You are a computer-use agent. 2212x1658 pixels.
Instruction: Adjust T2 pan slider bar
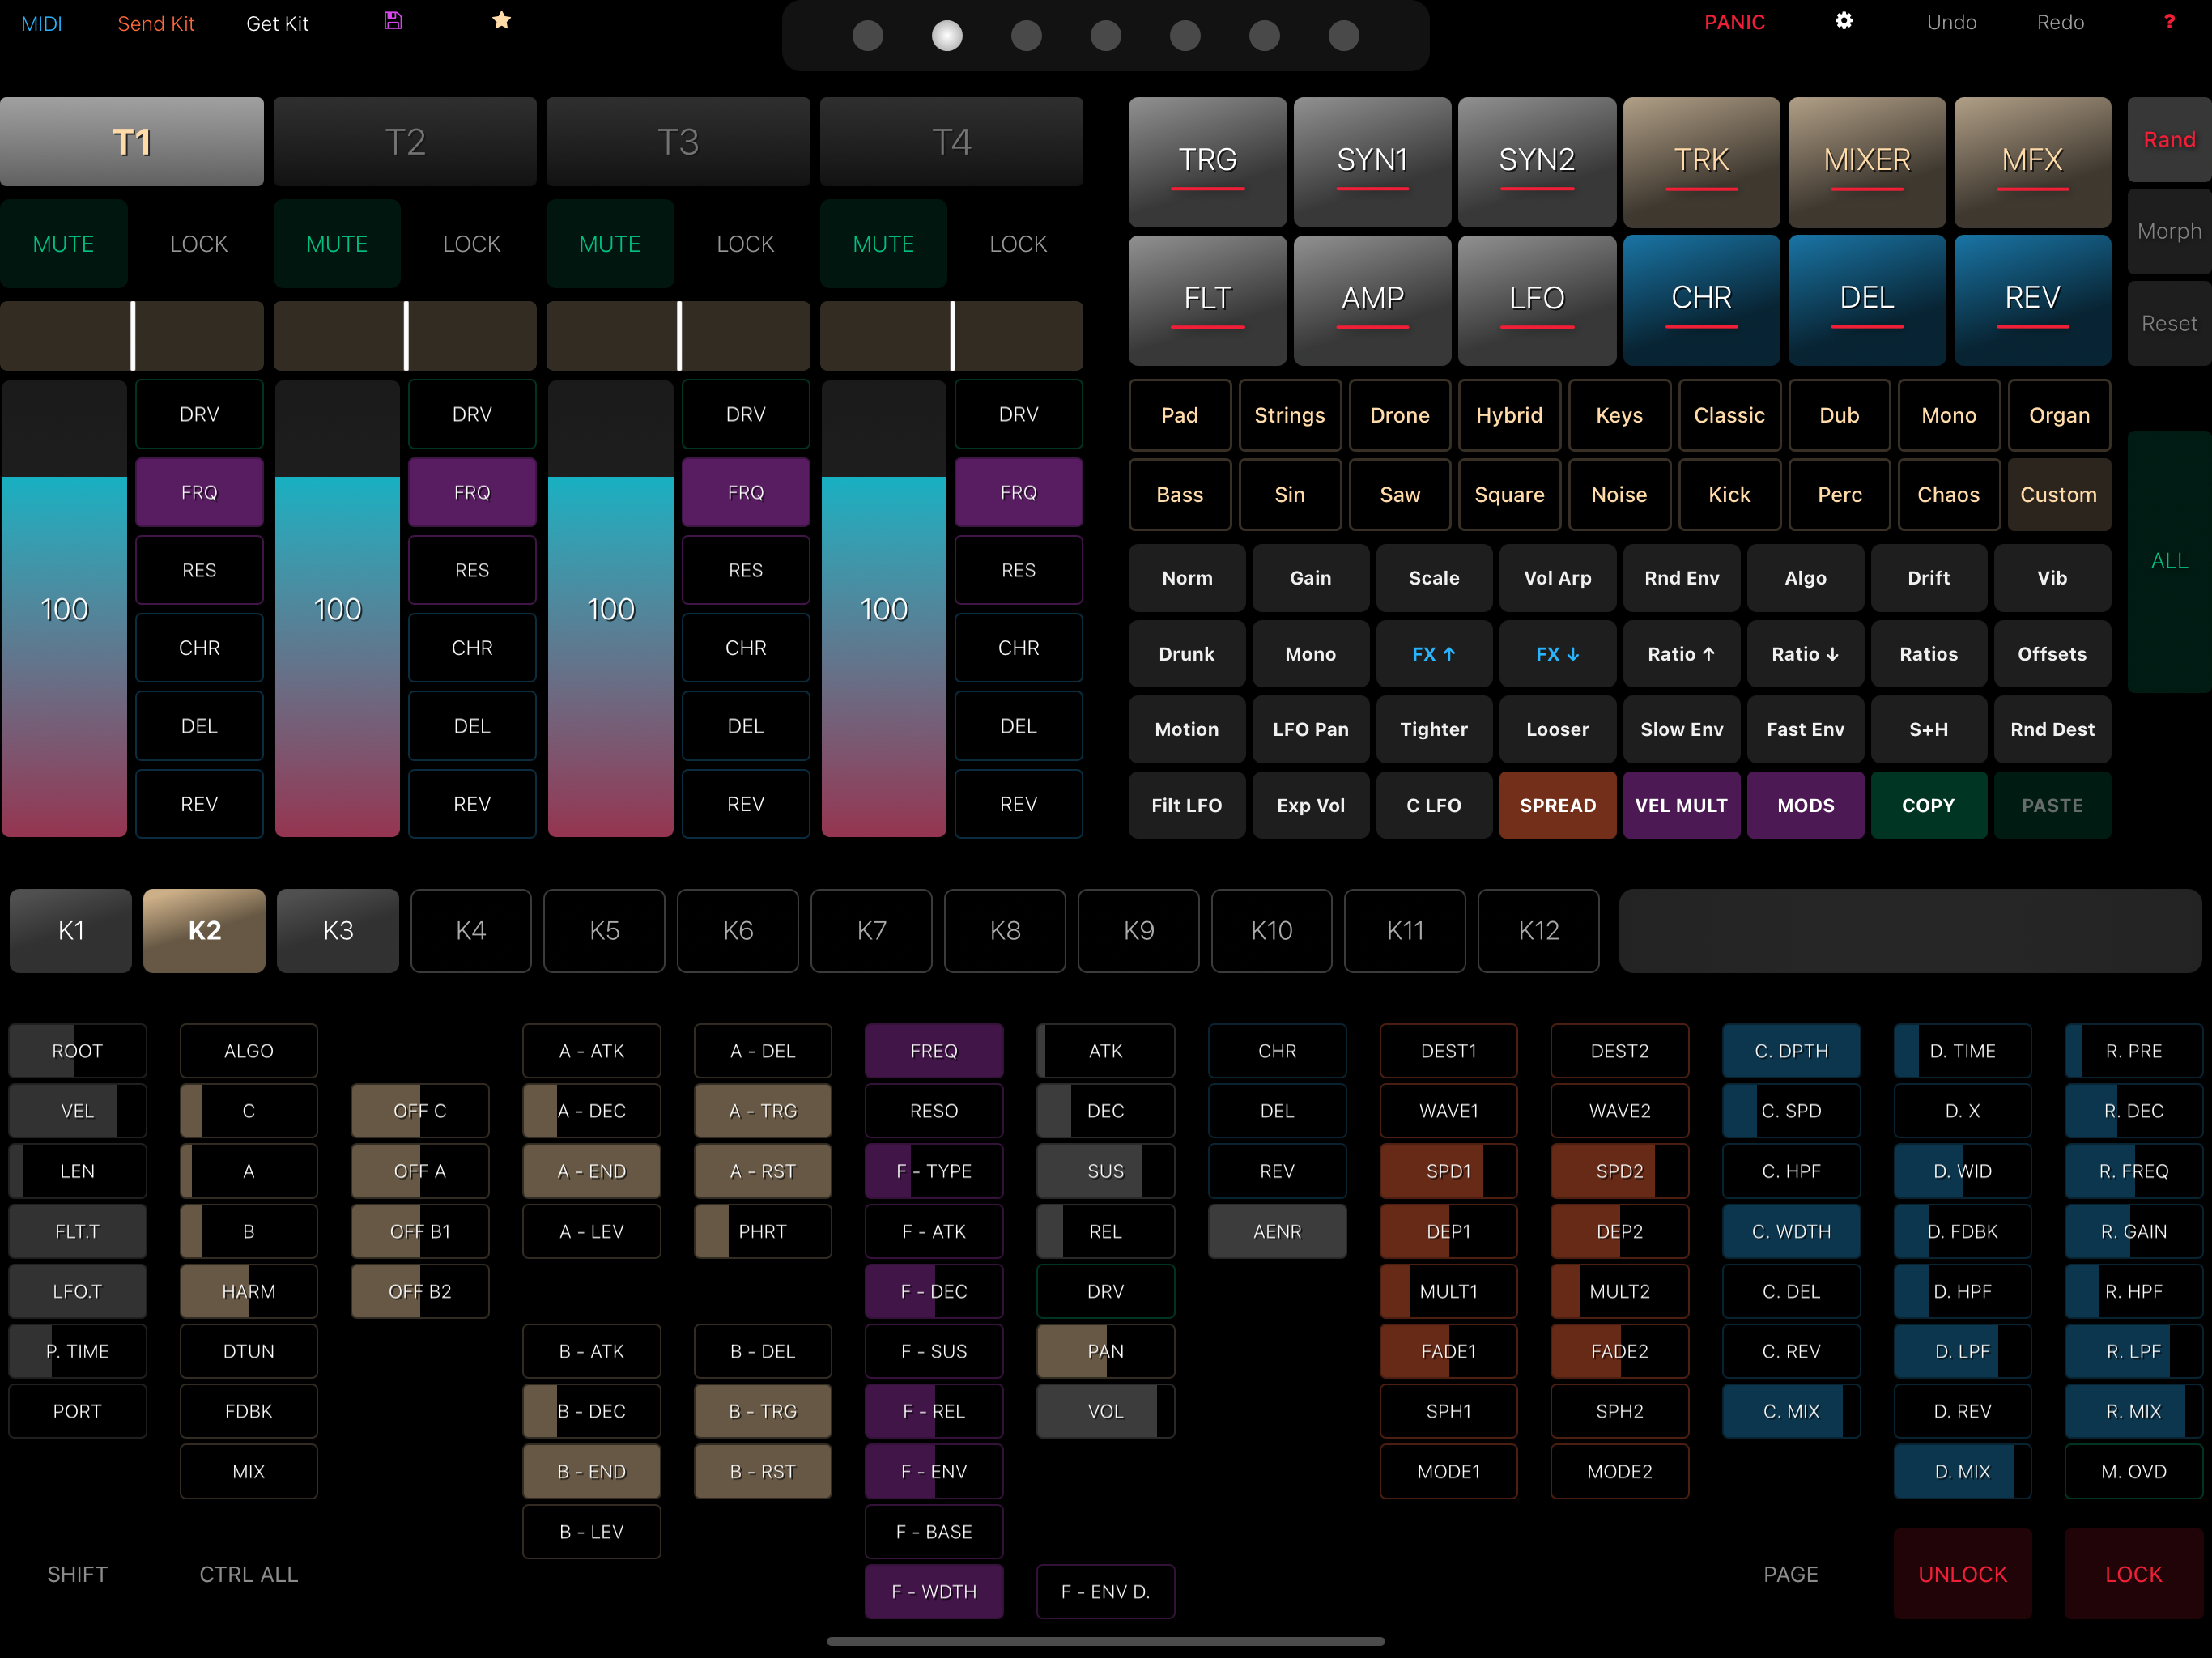click(x=405, y=336)
